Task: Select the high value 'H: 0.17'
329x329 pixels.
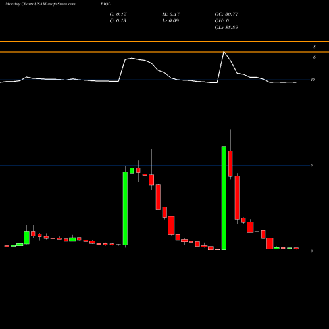Action: tap(171, 14)
